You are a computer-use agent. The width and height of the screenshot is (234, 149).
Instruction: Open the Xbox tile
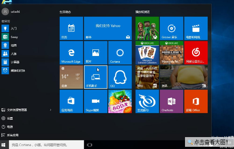click(x=147, y=28)
